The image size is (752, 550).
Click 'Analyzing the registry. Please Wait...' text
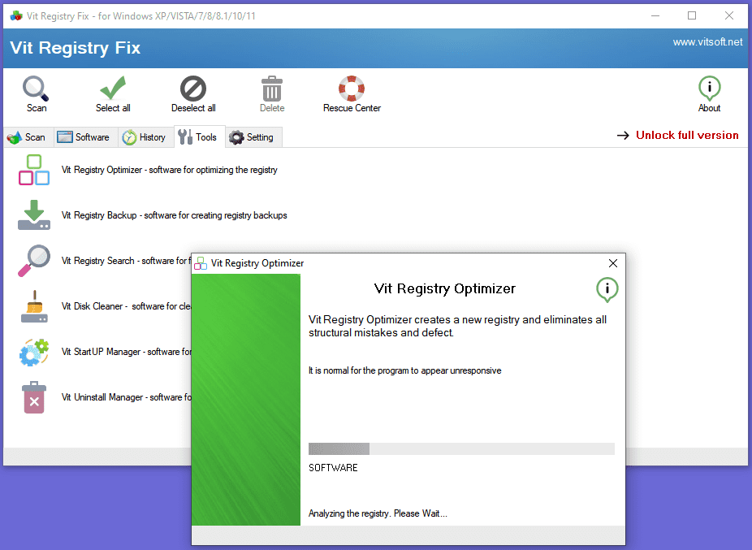click(x=378, y=513)
